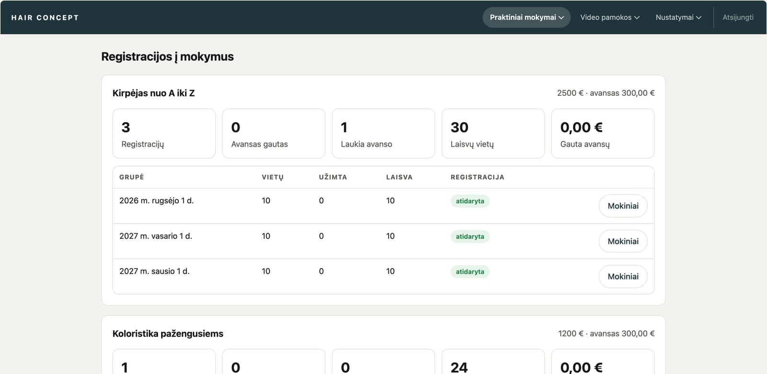Click the LAISVA column header
Screen dimensions: 767x374
click(x=399, y=177)
